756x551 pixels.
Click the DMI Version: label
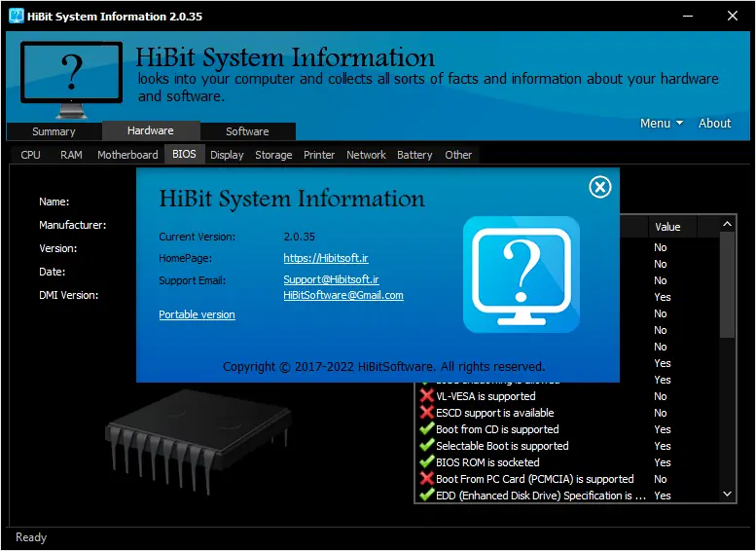[68, 295]
